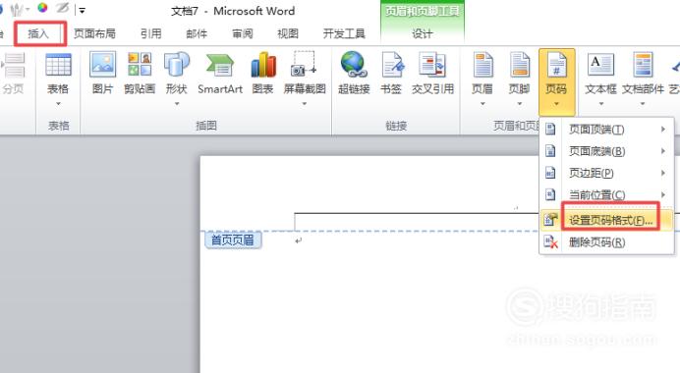Switch to the 邮件 tab
This screenshot has width=680, height=373.
coord(197,33)
